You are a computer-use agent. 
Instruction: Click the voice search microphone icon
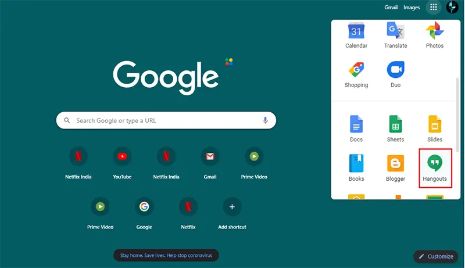[x=265, y=120]
